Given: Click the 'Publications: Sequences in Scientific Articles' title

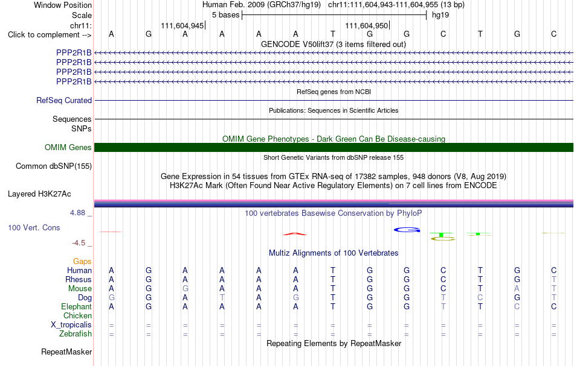Looking at the screenshot, I should 334,110.
